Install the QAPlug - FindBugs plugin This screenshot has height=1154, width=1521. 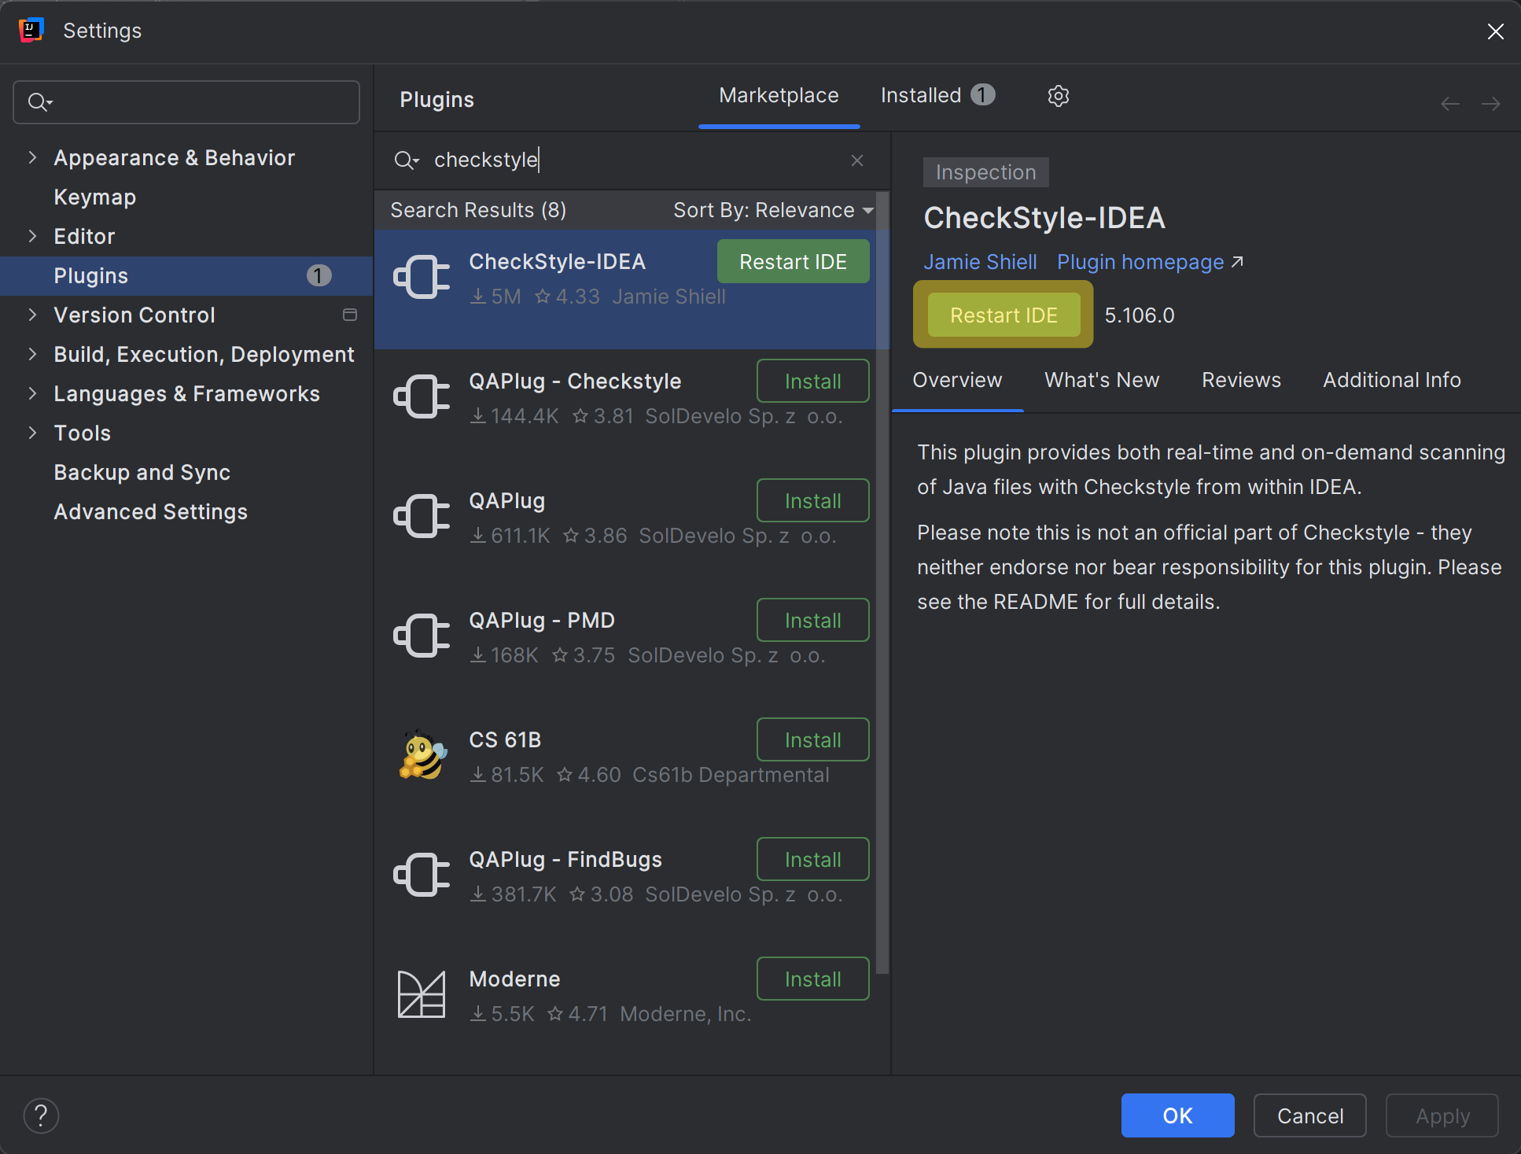click(x=812, y=860)
